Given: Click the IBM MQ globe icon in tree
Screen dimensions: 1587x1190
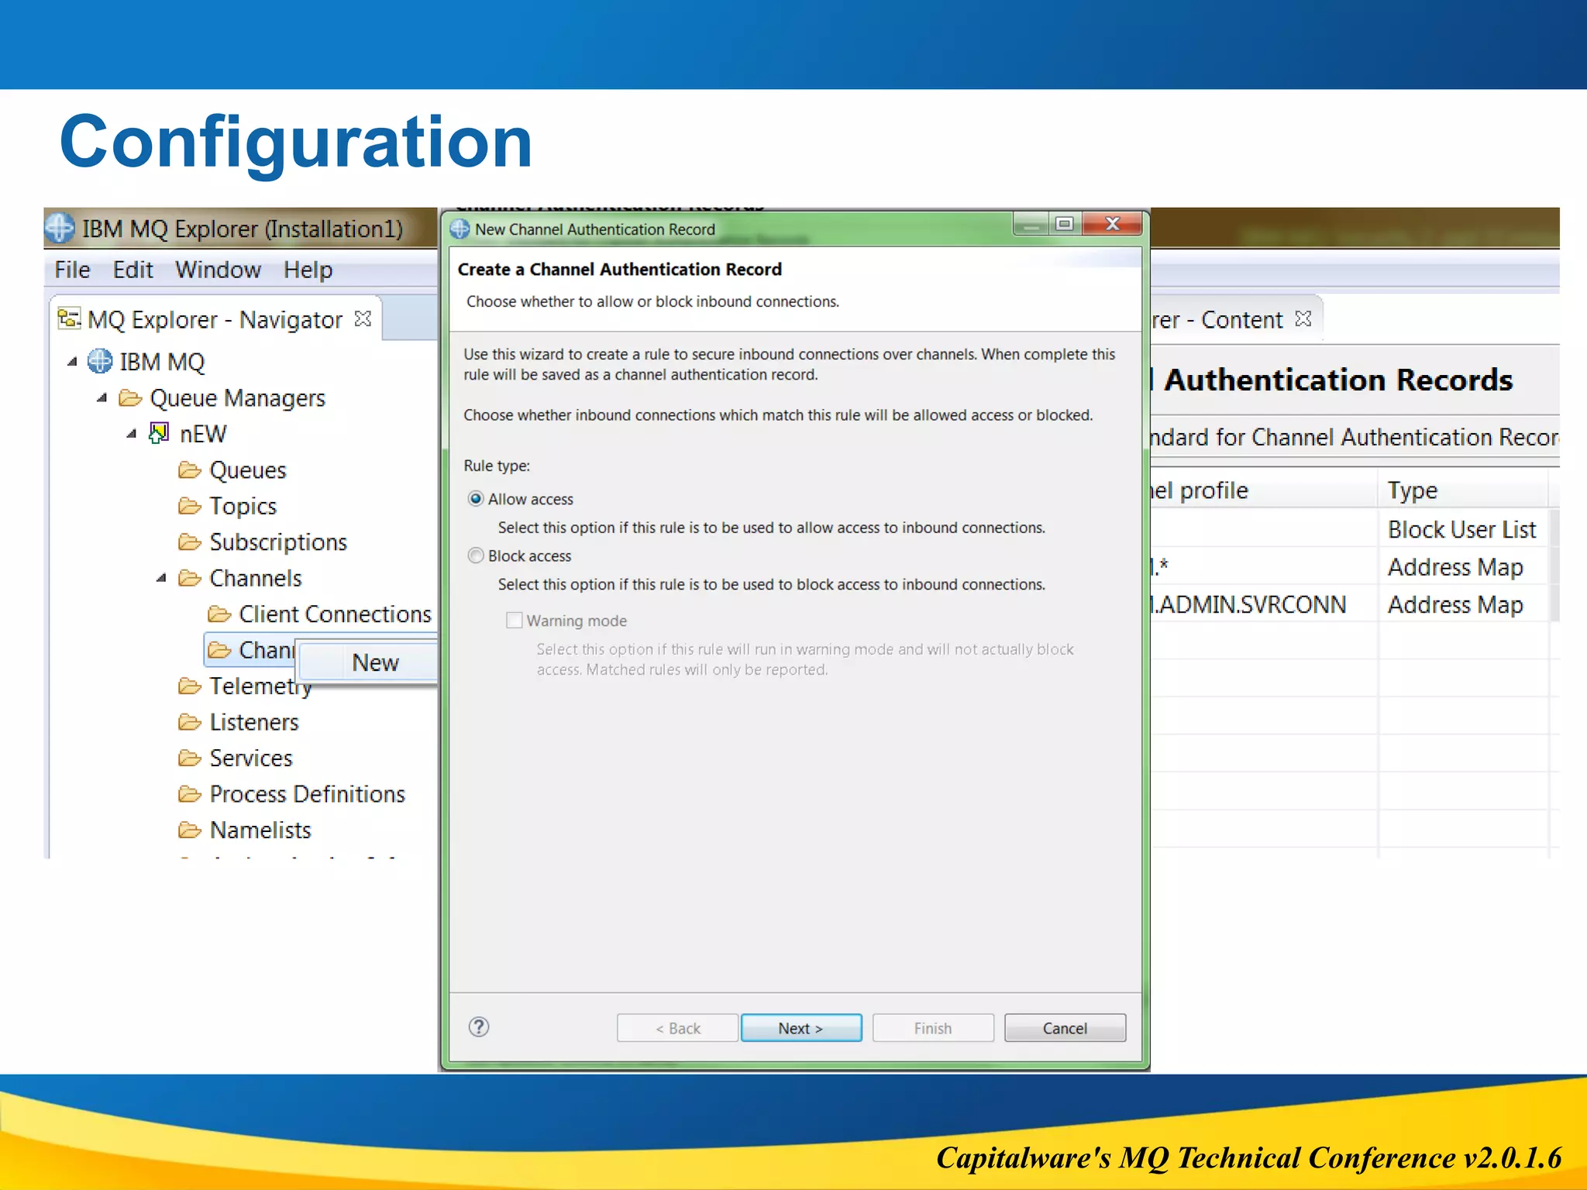Looking at the screenshot, I should [99, 361].
